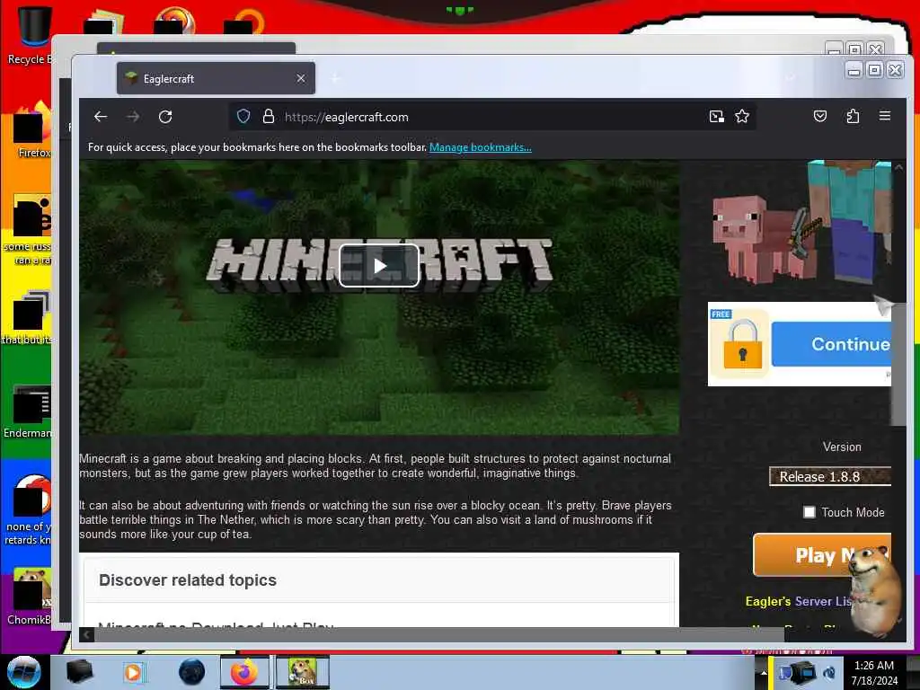Viewport: 920px width, 690px height.
Task: Go back using the browser back arrow
Action: click(x=101, y=117)
